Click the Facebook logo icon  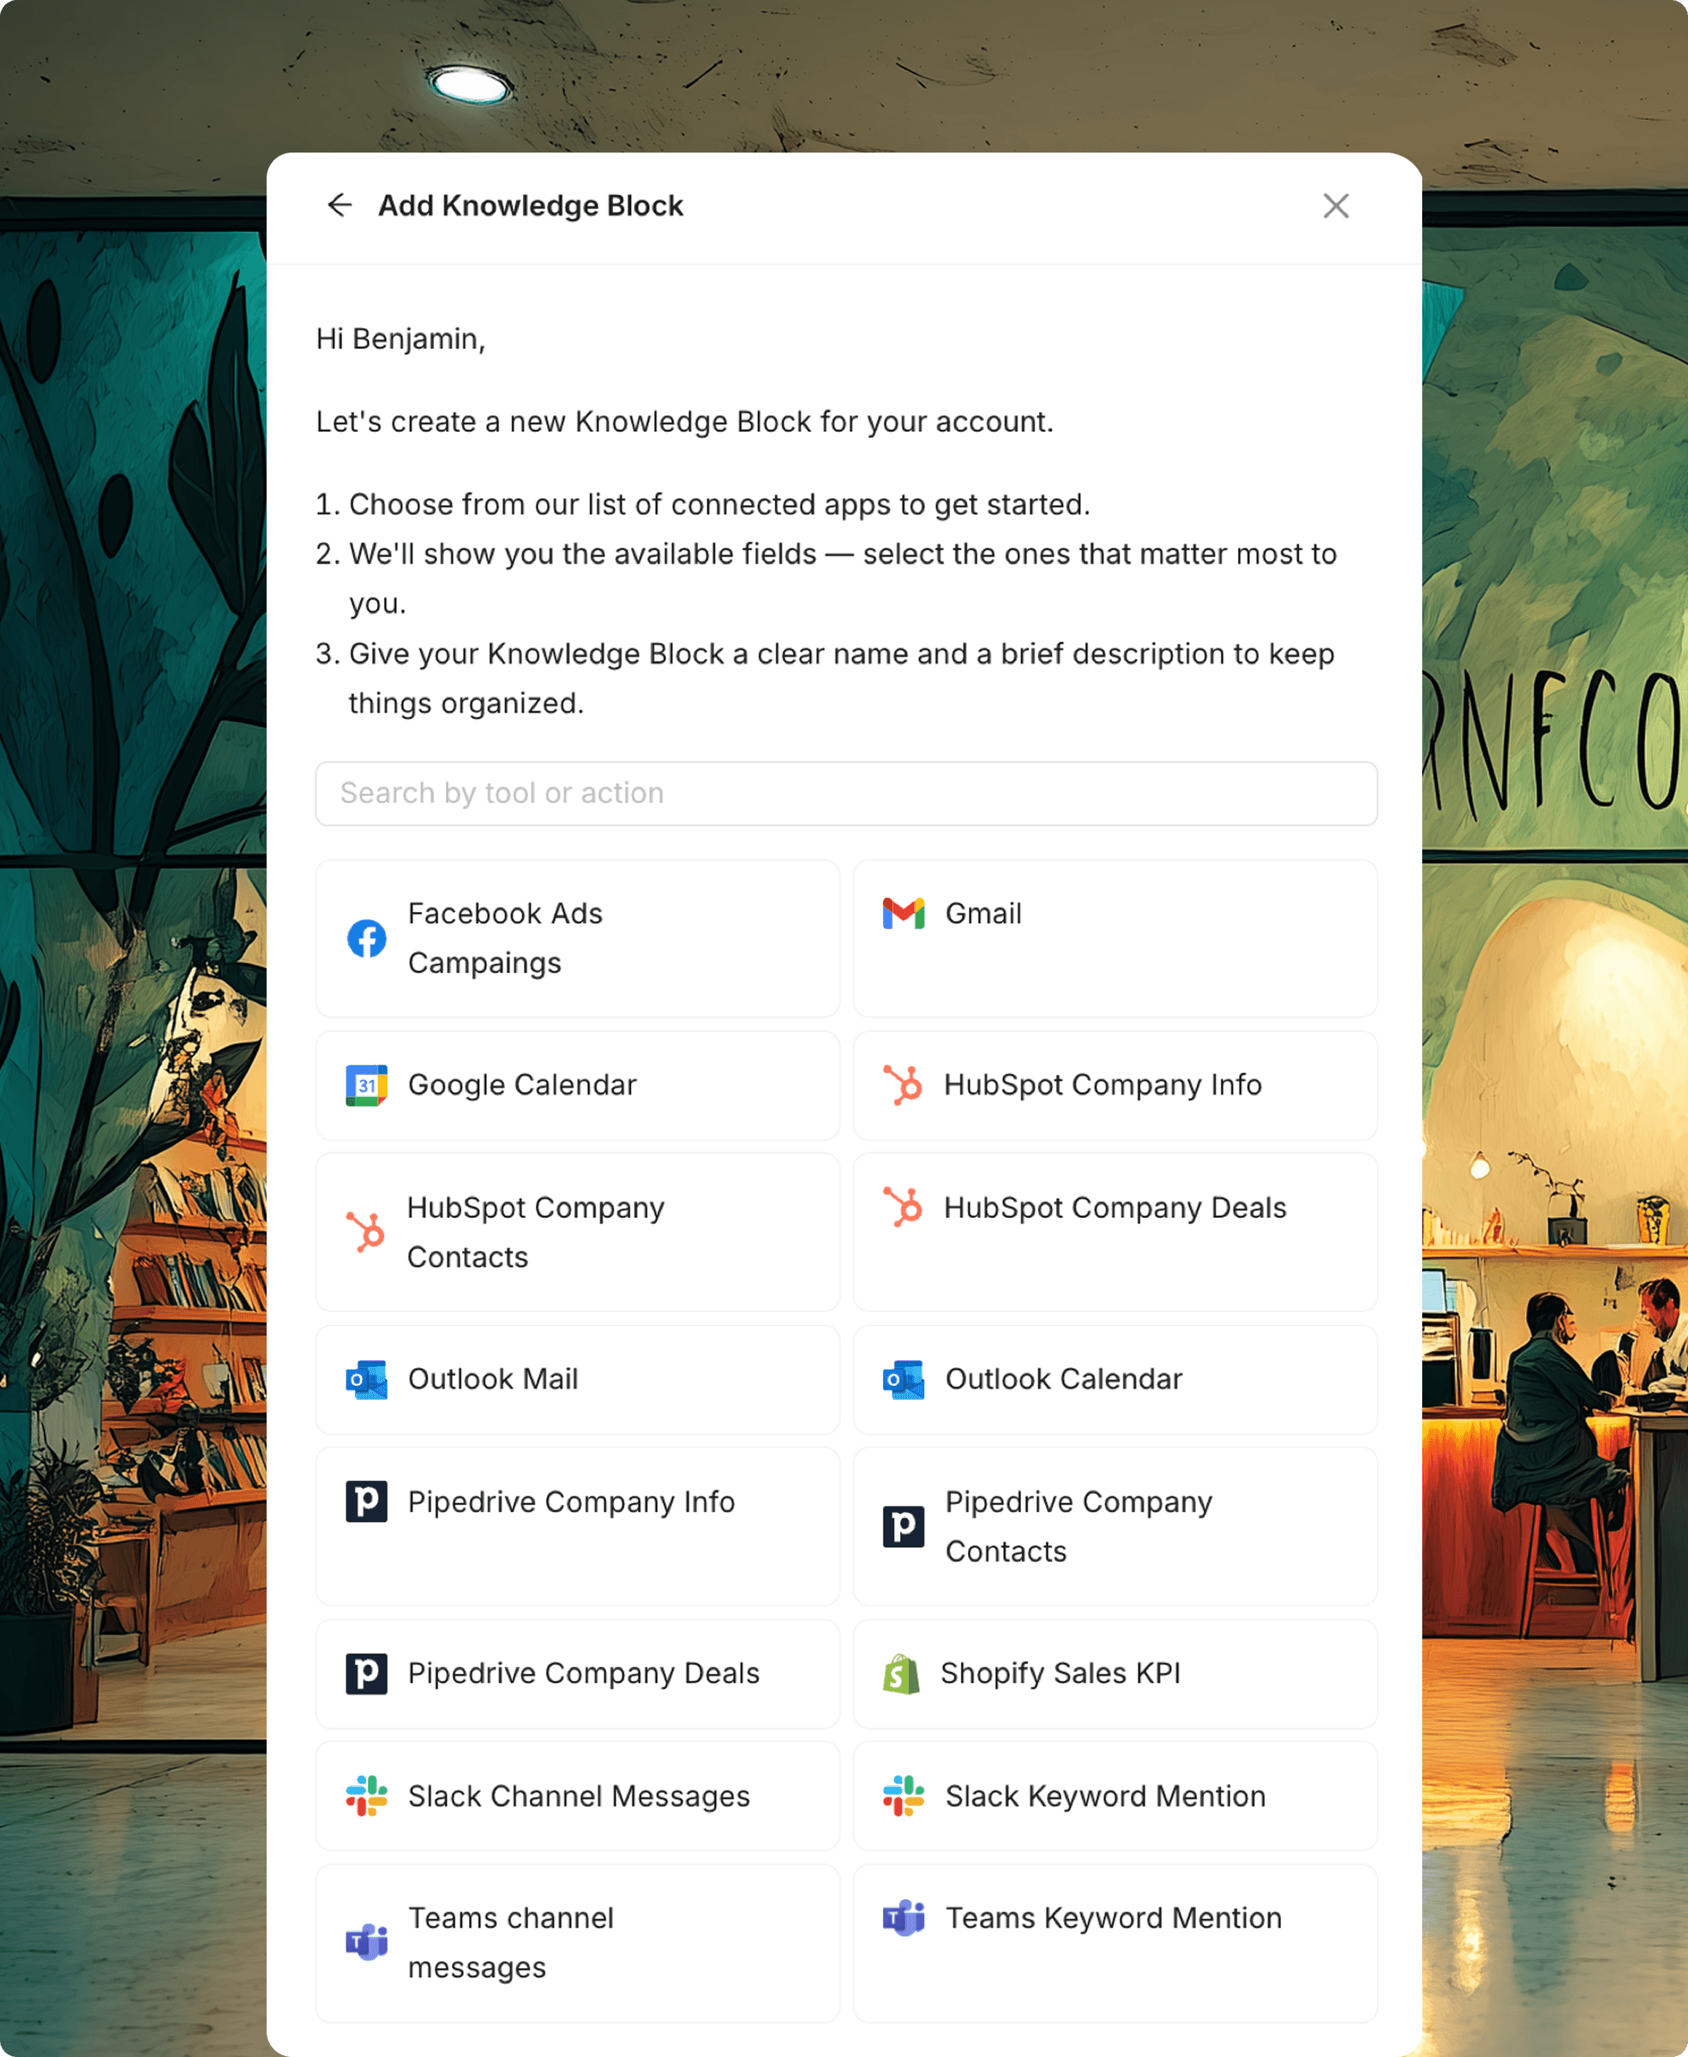(x=367, y=939)
